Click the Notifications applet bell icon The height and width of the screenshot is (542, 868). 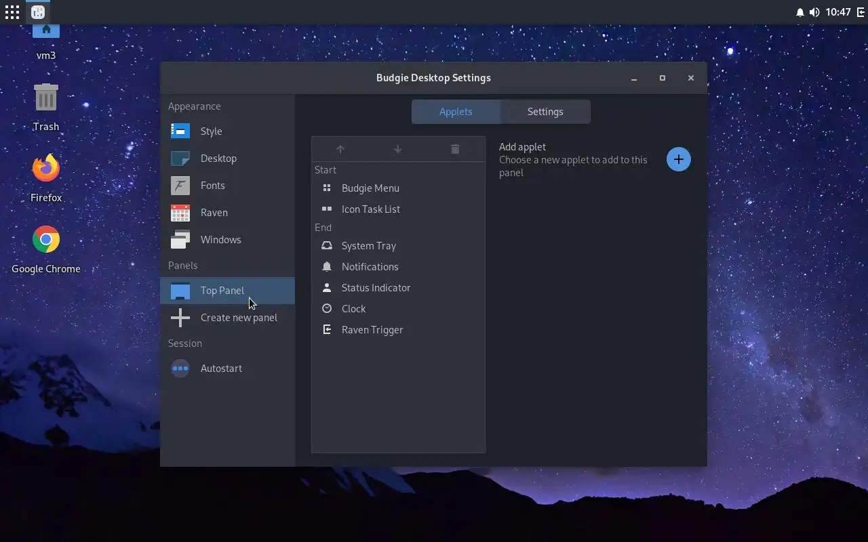click(x=327, y=267)
